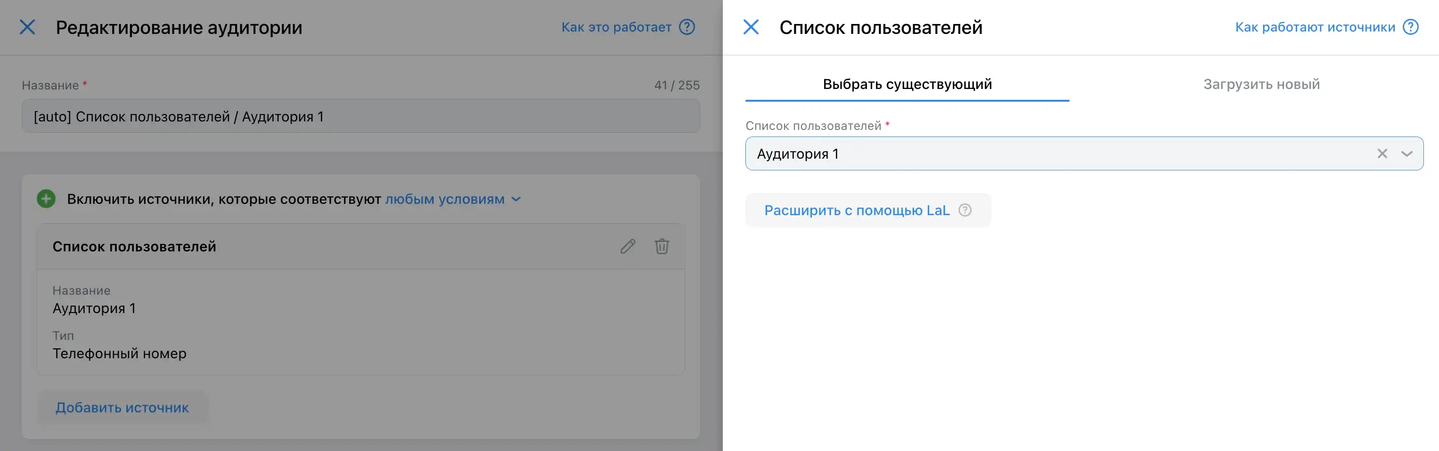Screen dimensions: 1439x451
Task: Expand the Список пользователей dropdown arrow
Action: click(1406, 153)
